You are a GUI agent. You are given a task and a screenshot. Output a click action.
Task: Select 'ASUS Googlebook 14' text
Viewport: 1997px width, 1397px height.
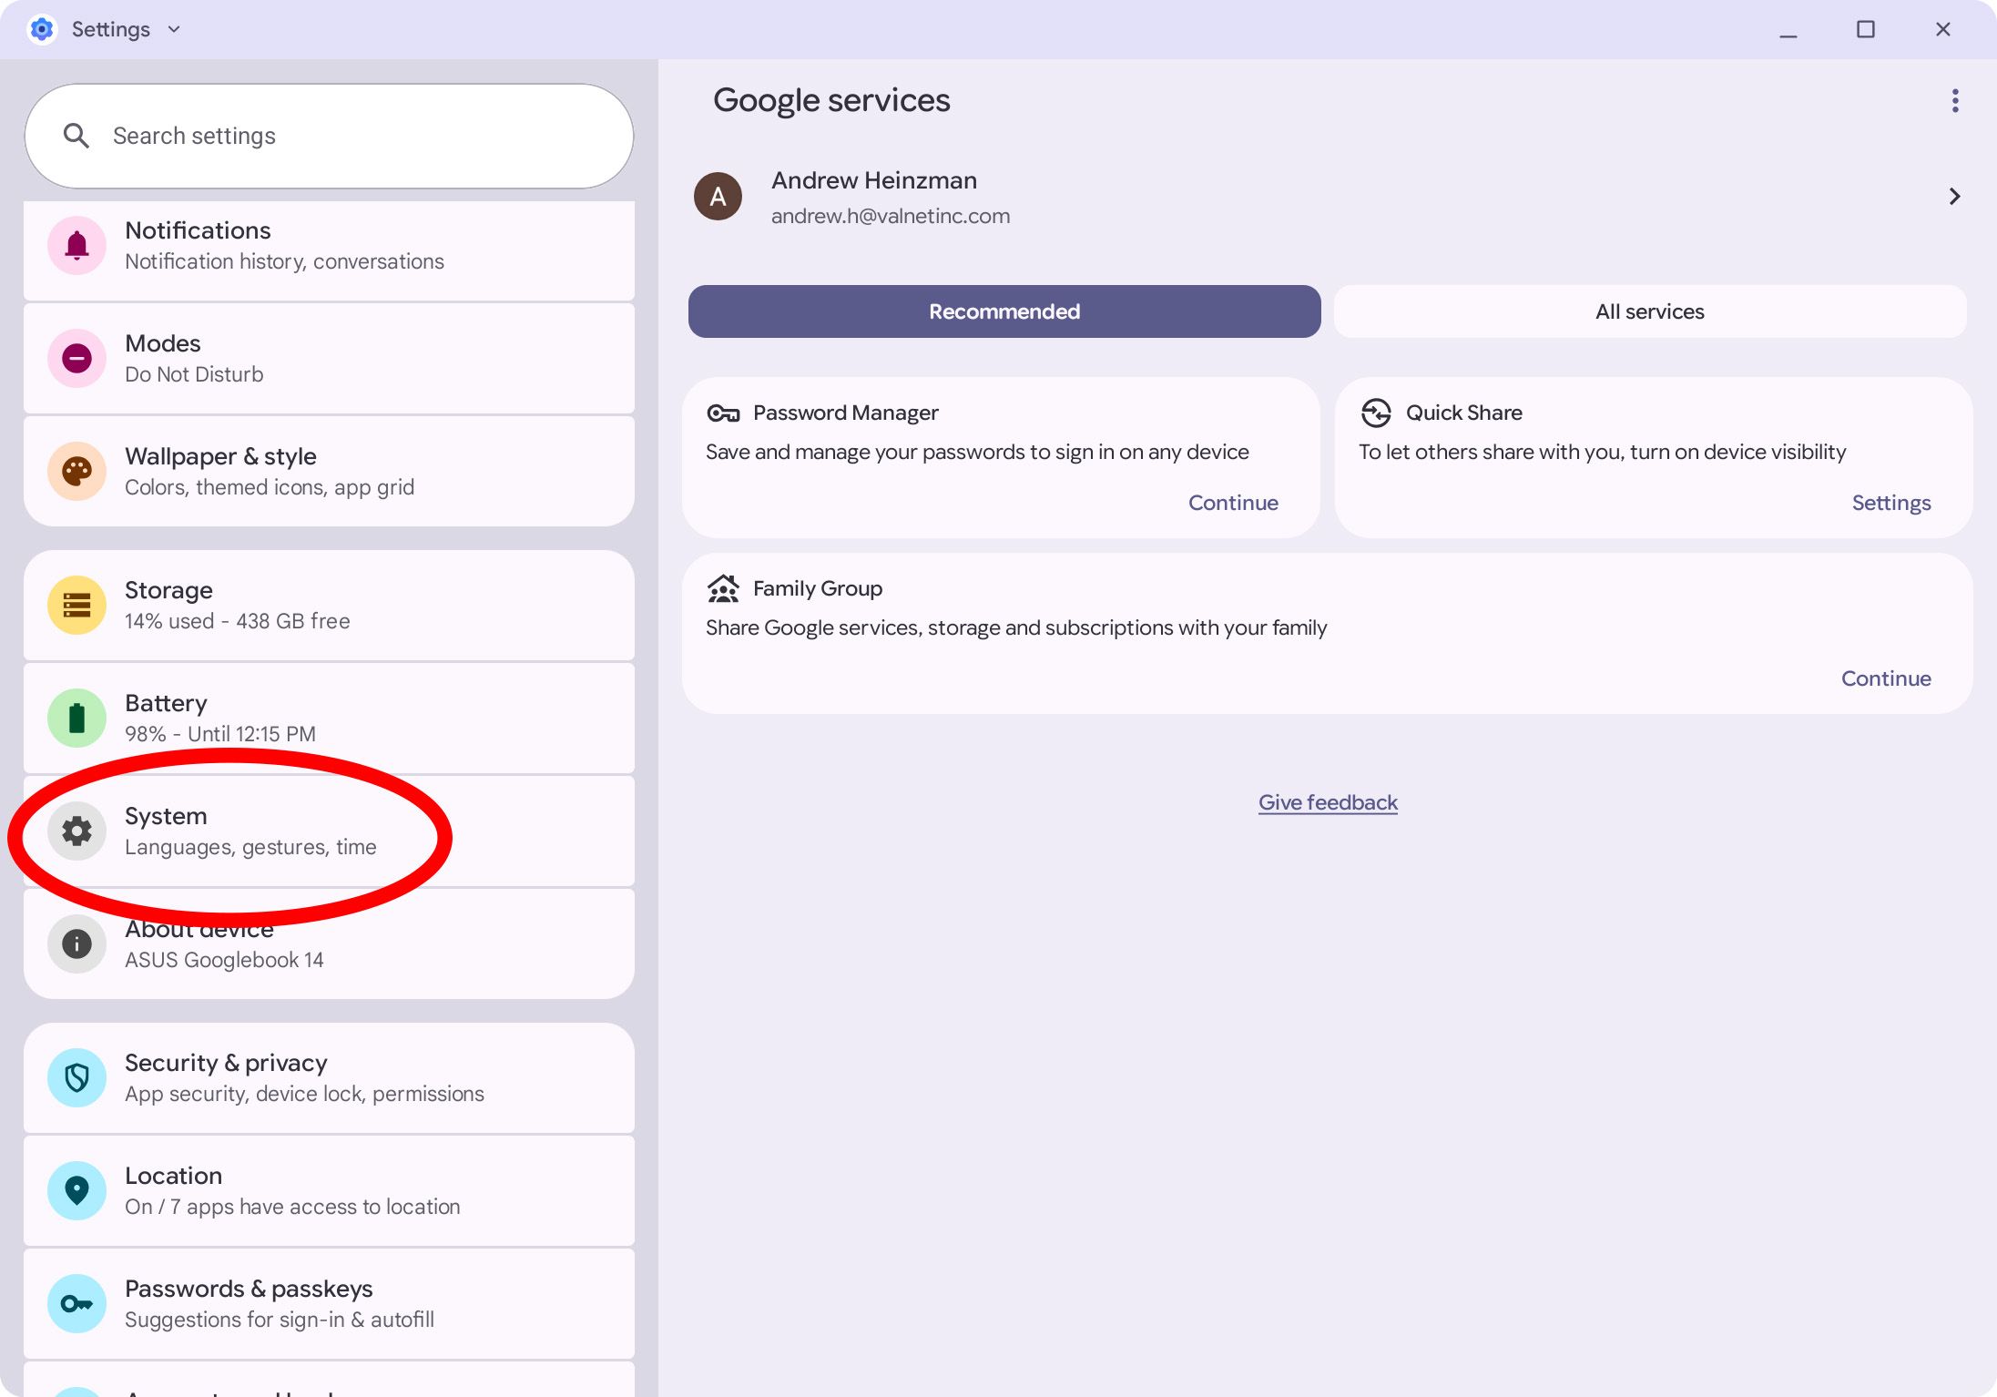click(x=224, y=961)
